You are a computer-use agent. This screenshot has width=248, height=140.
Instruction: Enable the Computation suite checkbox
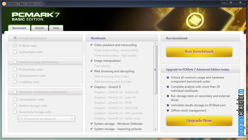click(15, 99)
